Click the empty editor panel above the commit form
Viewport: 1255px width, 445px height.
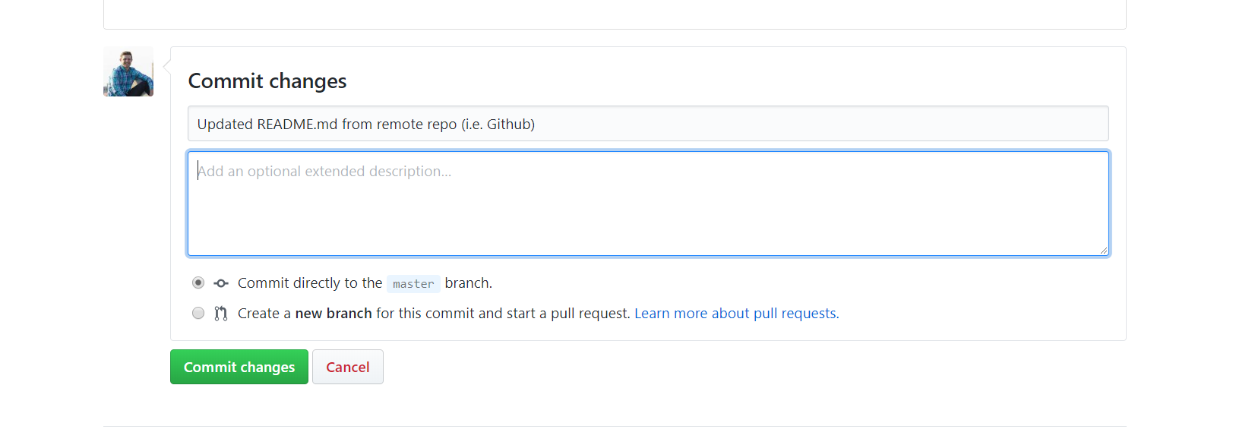tap(615, 14)
